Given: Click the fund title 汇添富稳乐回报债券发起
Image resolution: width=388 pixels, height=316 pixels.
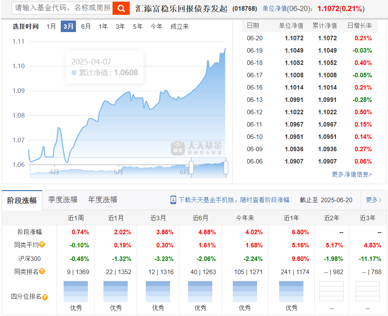Looking at the screenshot, I should (x=181, y=9).
